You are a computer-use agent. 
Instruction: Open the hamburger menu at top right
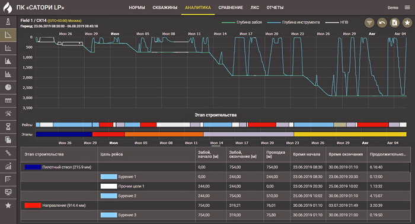tap(407, 7)
